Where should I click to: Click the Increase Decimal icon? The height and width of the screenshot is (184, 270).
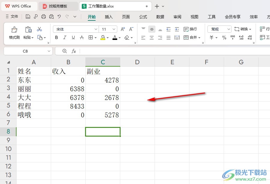pos(241,38)
